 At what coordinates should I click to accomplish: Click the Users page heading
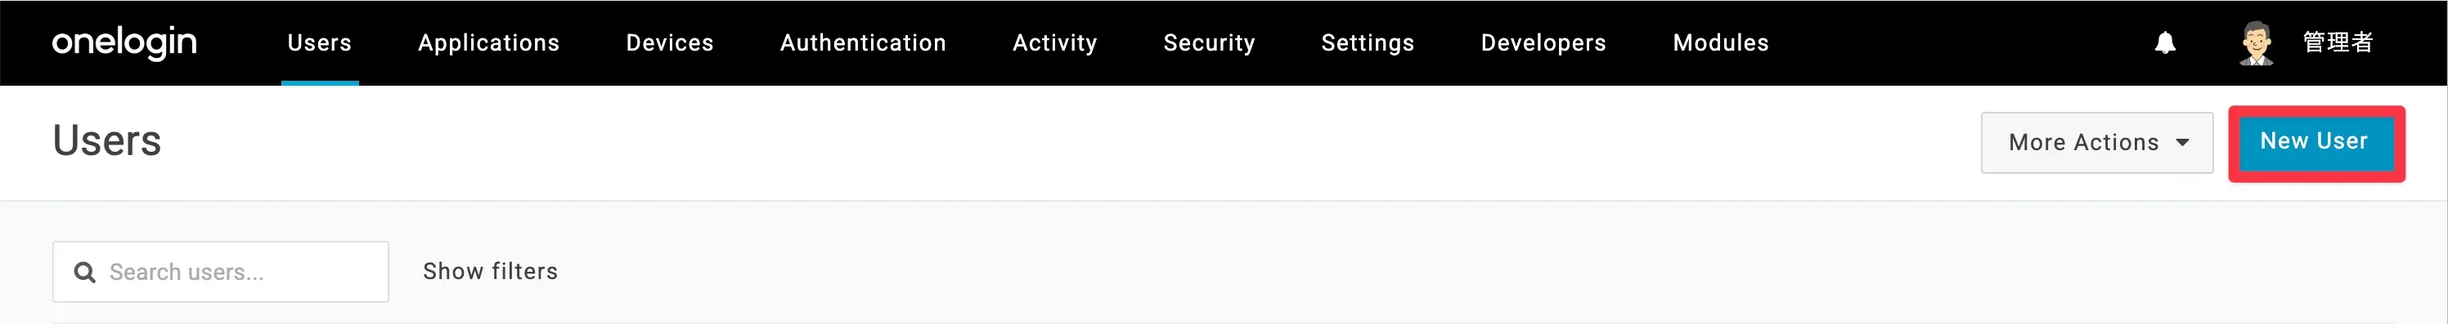(x=106, y=140)
